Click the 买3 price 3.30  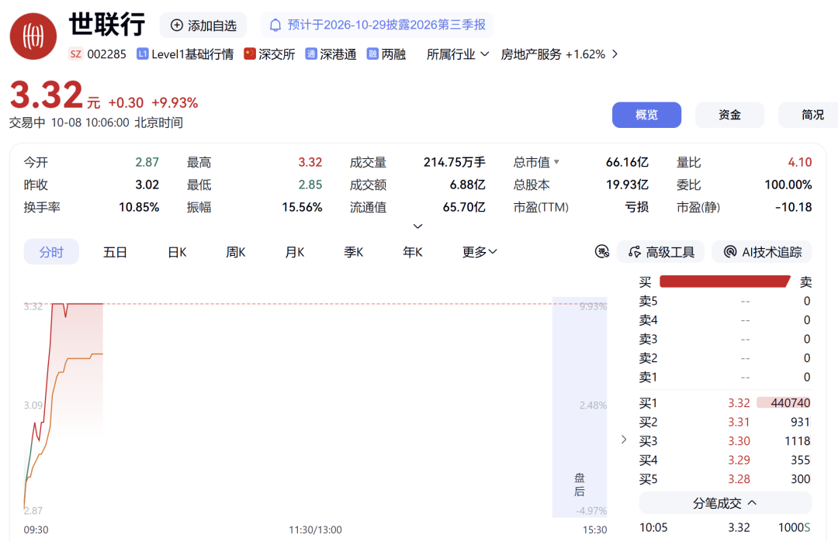pos(739,441)
